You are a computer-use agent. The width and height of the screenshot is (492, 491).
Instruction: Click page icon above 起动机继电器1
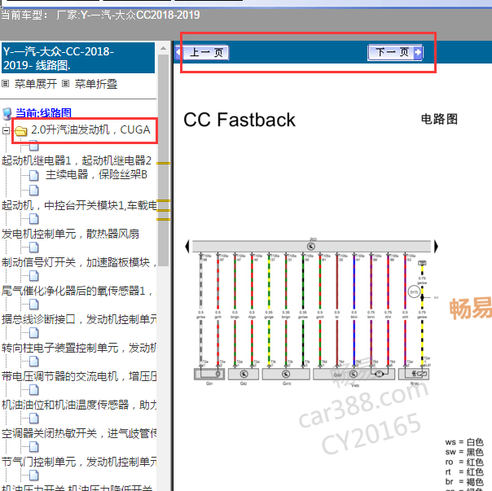click(x=34, y=147)
